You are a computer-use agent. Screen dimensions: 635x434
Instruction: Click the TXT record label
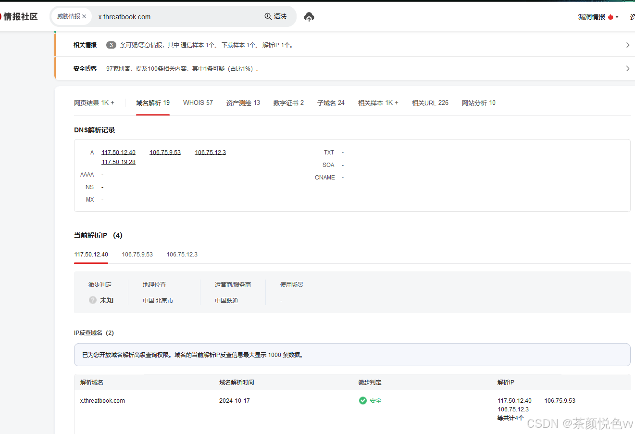(x=329, y=153)
